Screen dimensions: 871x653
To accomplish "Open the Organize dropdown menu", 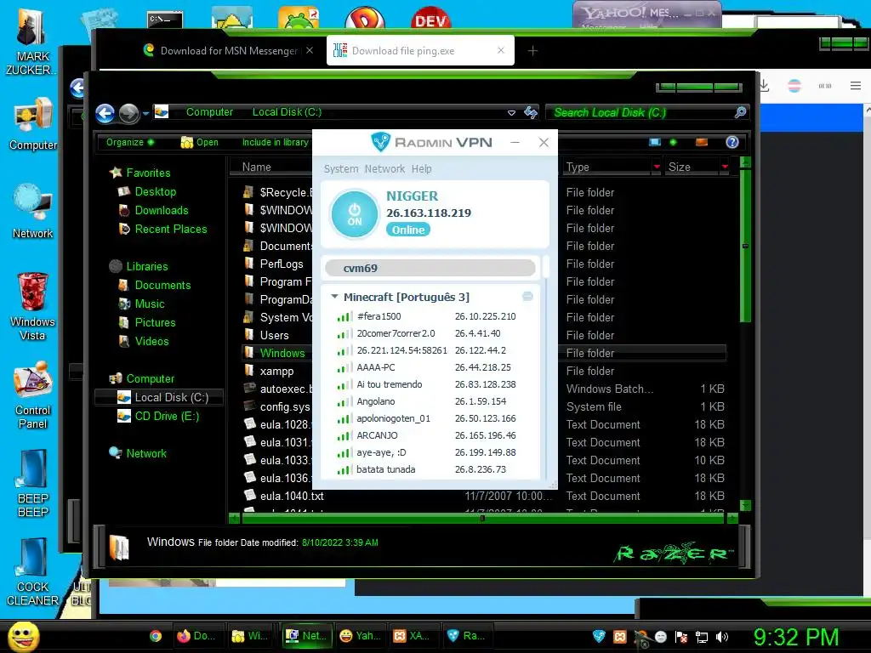I will tap(130, 142).
